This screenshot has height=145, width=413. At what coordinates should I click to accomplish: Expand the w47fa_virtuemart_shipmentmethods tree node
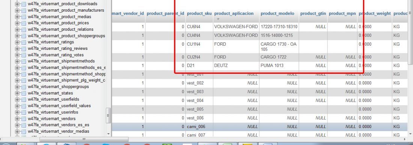tap(17, 61)
